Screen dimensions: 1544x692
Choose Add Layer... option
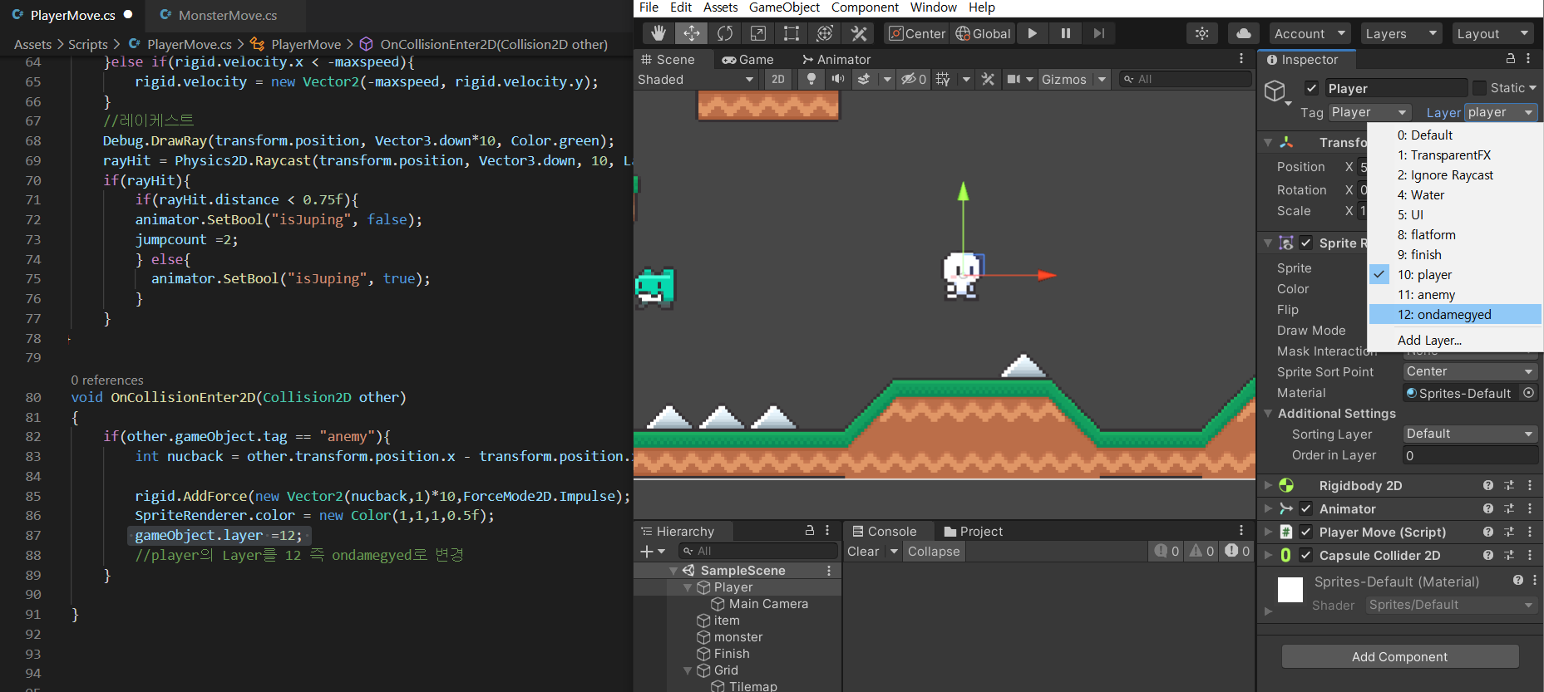[1455, 340]
